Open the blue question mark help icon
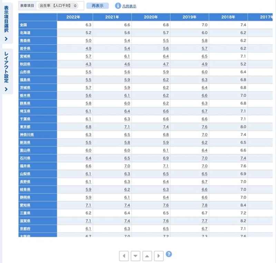 (x=169, y=254)
